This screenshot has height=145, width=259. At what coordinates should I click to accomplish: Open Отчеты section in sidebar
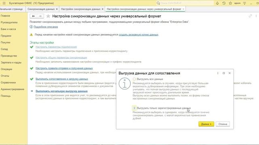[x=5, y=76]
